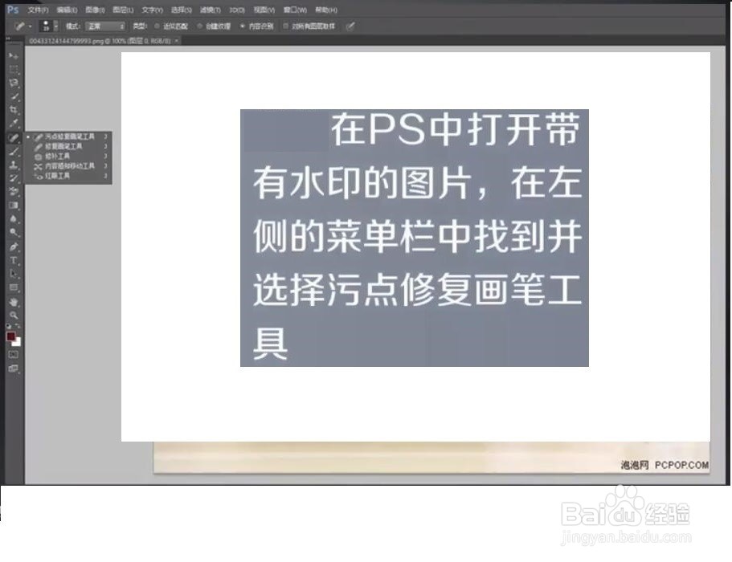
Task: Open the Window menu
Action: point(292,9)
